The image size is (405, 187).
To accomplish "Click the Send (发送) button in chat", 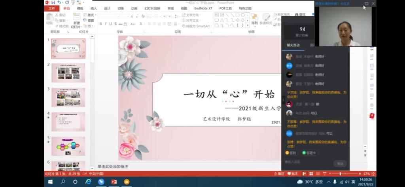I will click(340, 164).
